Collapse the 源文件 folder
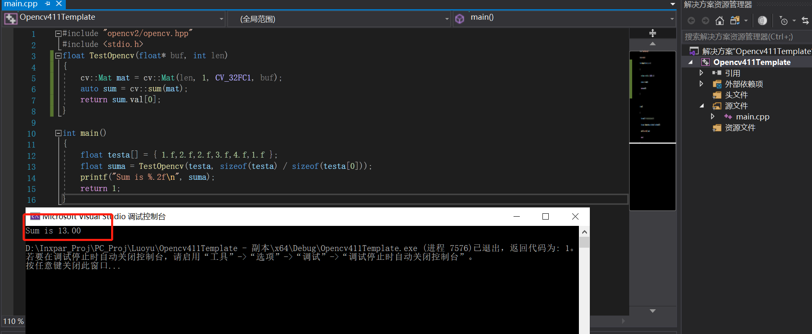 tap(701, 106)
